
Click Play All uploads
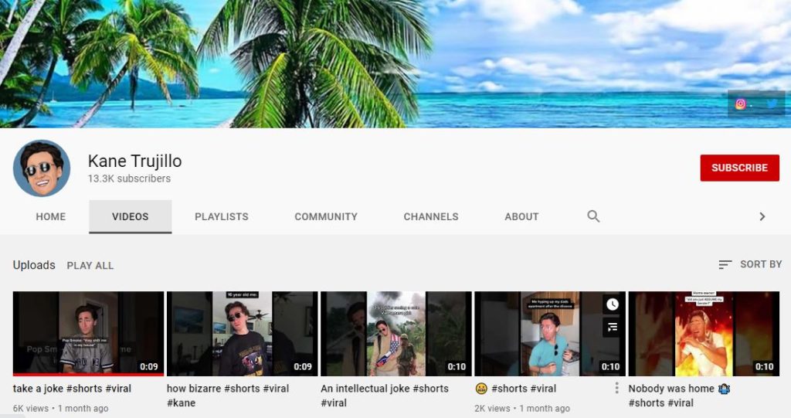tap(90, 266)
